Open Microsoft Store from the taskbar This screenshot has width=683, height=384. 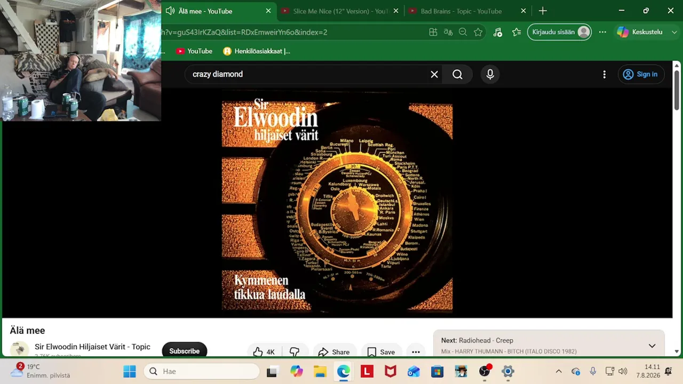(438, 371)
